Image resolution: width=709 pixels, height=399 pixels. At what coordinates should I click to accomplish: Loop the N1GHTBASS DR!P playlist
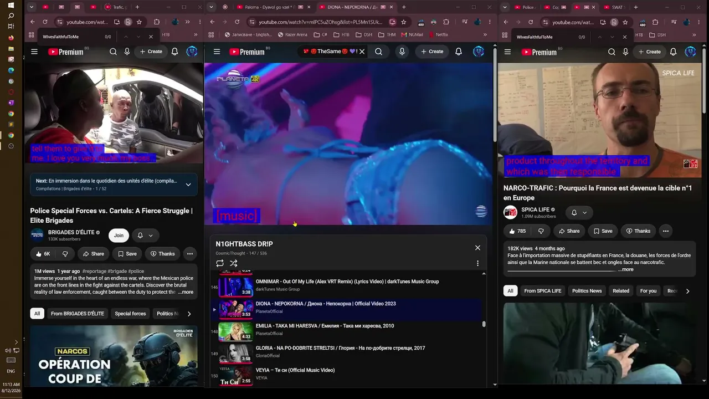pyautogui.click(x=220, y=263)
